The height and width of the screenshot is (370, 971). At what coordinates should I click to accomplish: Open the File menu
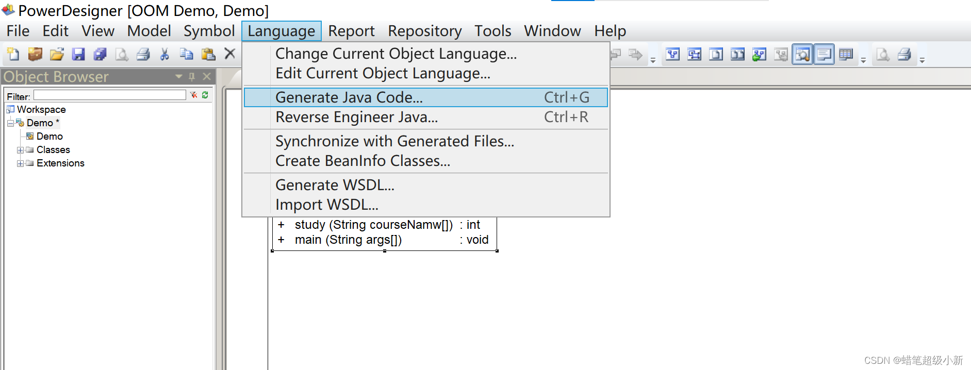click(18, 31)
